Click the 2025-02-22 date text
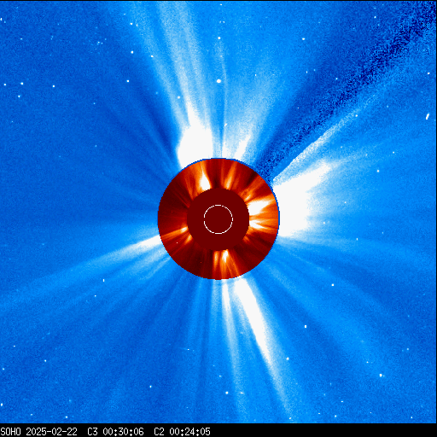 (51, 432)
